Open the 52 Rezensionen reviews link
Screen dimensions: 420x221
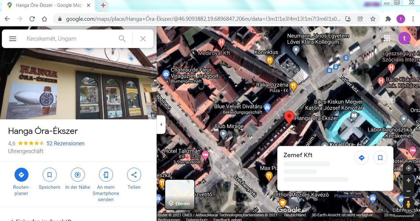click(66, 144)
